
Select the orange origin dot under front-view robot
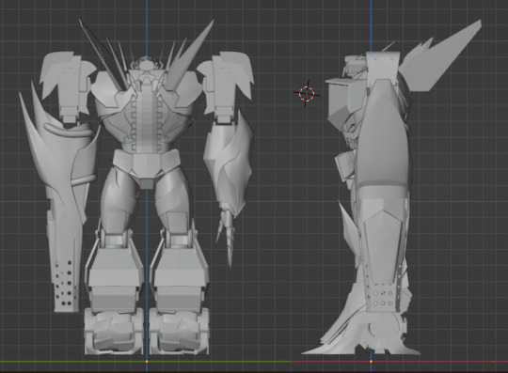coord(147,362)
